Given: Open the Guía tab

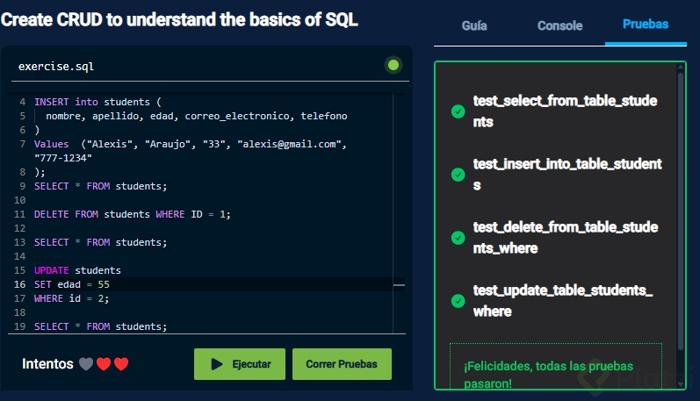Looking at the screenshot, I should pos(474,25).
